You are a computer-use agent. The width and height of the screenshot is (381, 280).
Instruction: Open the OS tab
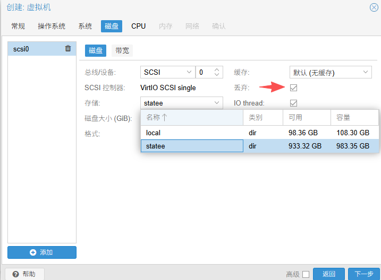pyautogui.click(x=52, y=26)
